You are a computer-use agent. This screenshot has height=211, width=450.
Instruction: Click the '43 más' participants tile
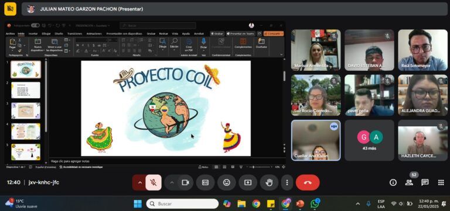click(369, 140)
